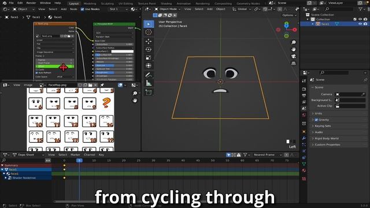The width and height of the screenshot is (370, 208).
Task: Switch perspective/orthographic grid icon
Action: (x=293, y=63)
